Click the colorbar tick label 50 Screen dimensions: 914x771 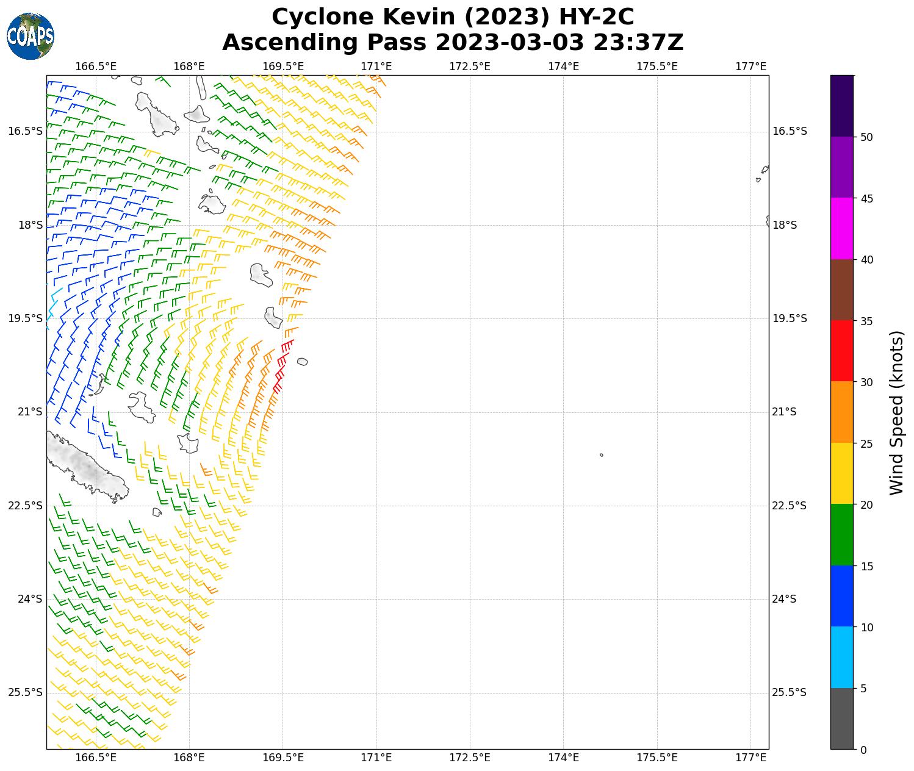866,137
